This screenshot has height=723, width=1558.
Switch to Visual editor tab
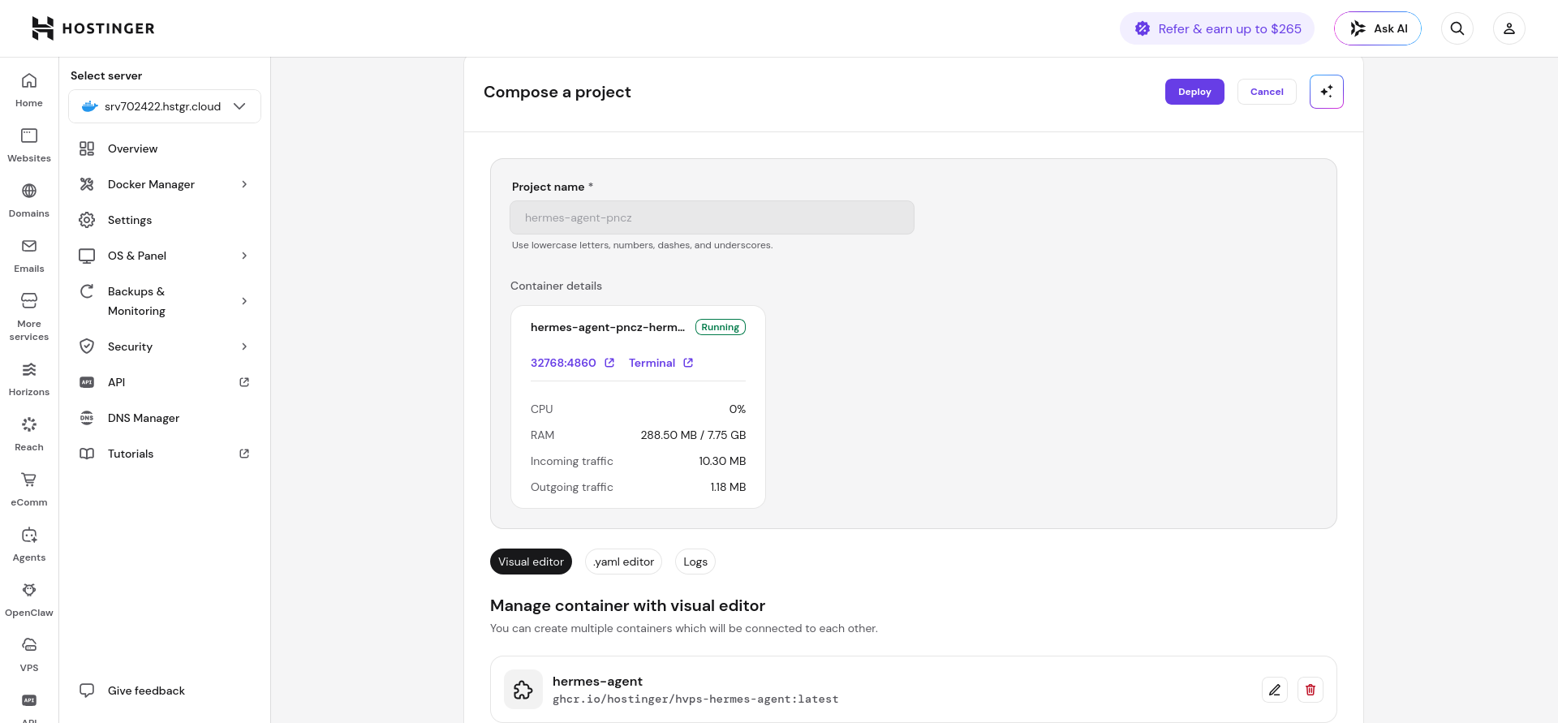[x=531, y=562]
